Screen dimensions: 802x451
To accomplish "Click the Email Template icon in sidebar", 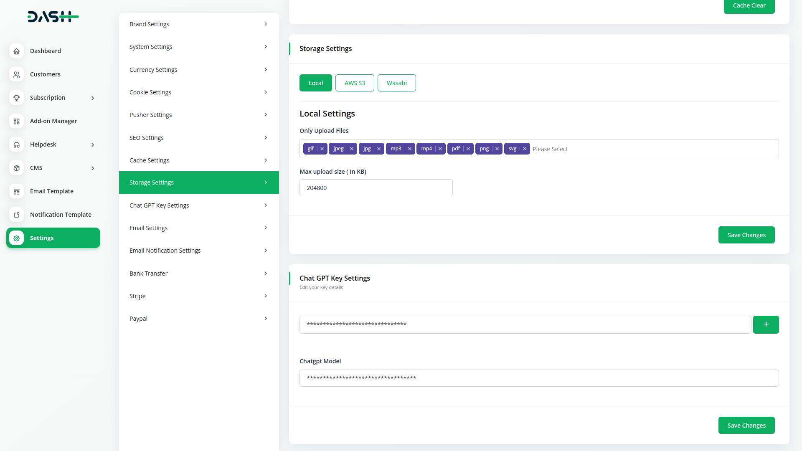I will click(16, 191).
